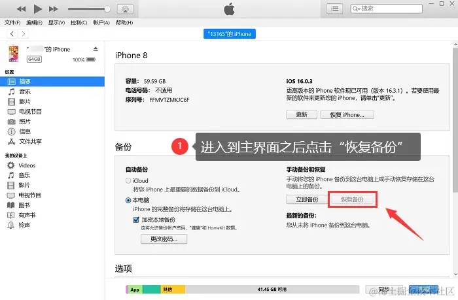Screen dimensions: 458x300
Task: Open the 控制(C) menu
Action: click(79, 22)
